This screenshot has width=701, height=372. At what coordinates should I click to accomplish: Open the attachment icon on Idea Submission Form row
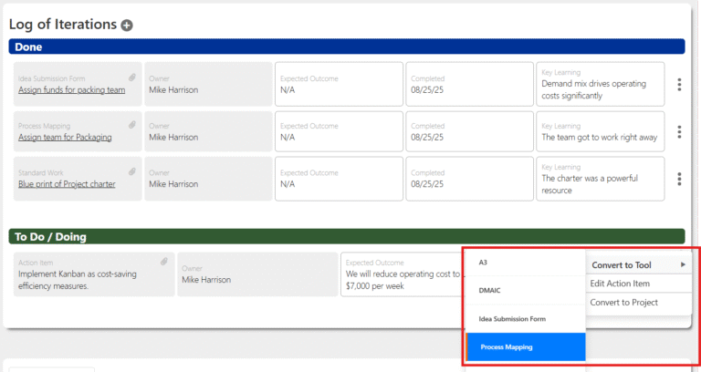(x=131, y=77)
